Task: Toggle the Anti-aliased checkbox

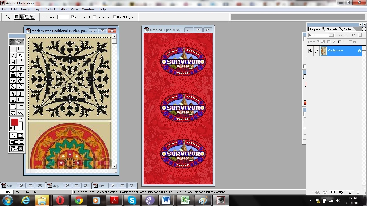Action: (73, 17)
